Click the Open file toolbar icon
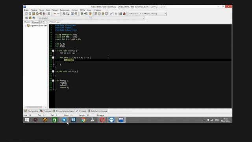The width and height of the screenshot is (252, 142). (30, 14)
